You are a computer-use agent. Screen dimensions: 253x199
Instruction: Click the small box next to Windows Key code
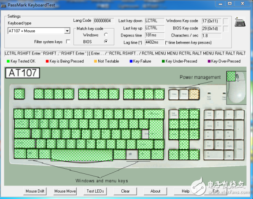pos(226,21)
